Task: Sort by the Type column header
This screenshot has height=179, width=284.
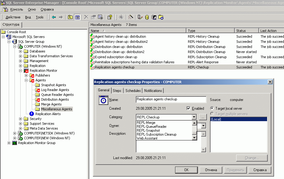Action: [x=210, y=31]
